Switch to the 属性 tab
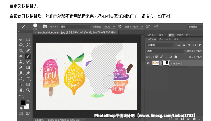Screen dimensions: 211x121 point(171,35)
